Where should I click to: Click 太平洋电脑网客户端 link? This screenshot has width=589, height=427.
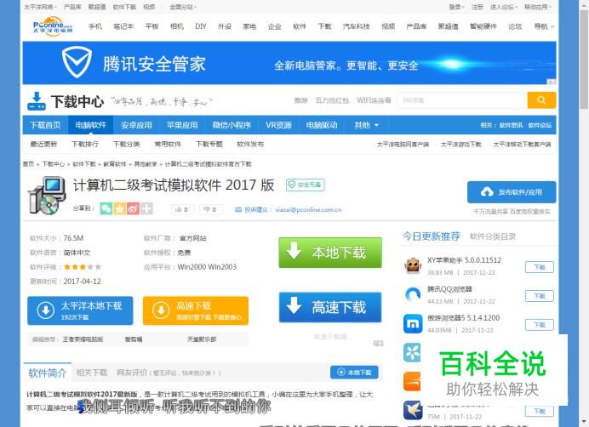403,145
